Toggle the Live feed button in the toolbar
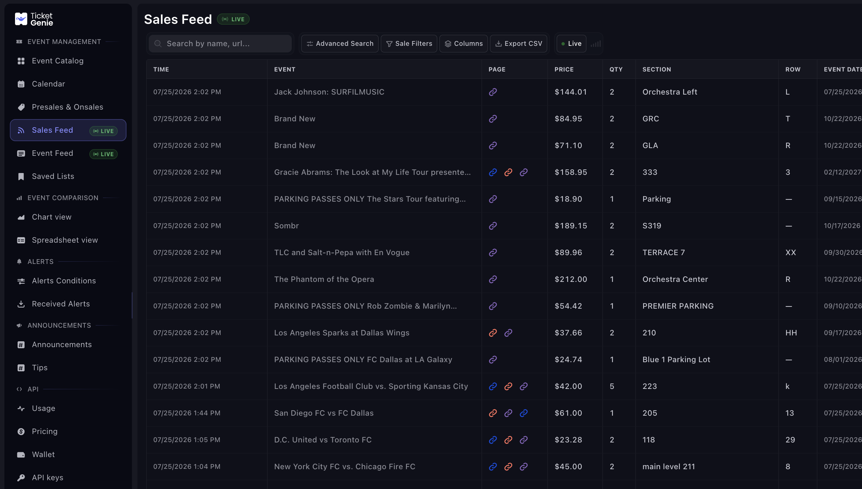Viewport: 862px width, 489px height. tap(571, 44)
